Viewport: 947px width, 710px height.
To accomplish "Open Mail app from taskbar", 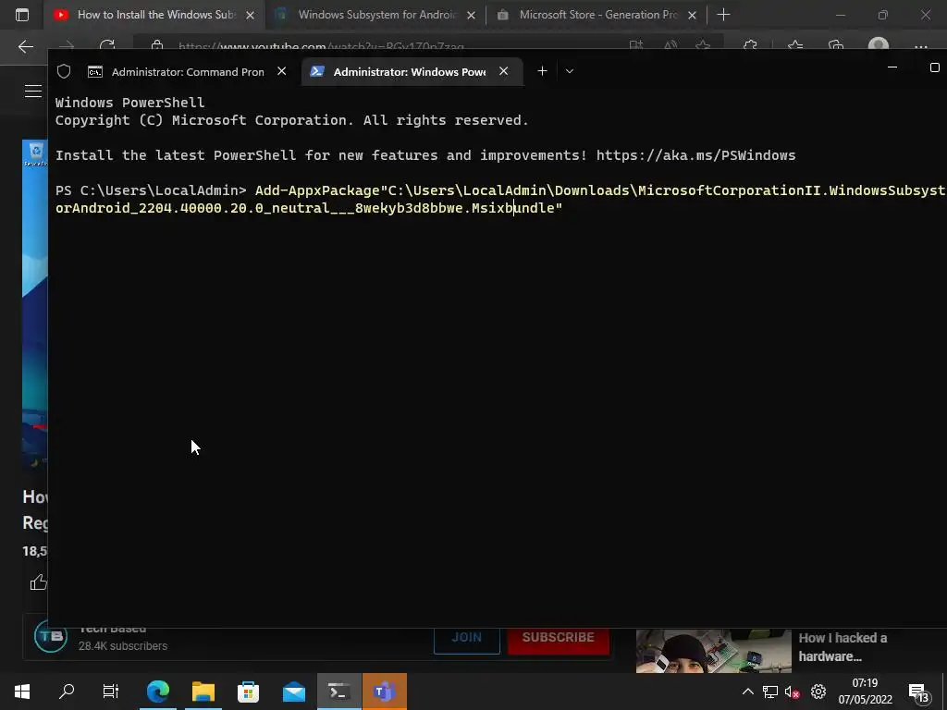I will [294, 692].
